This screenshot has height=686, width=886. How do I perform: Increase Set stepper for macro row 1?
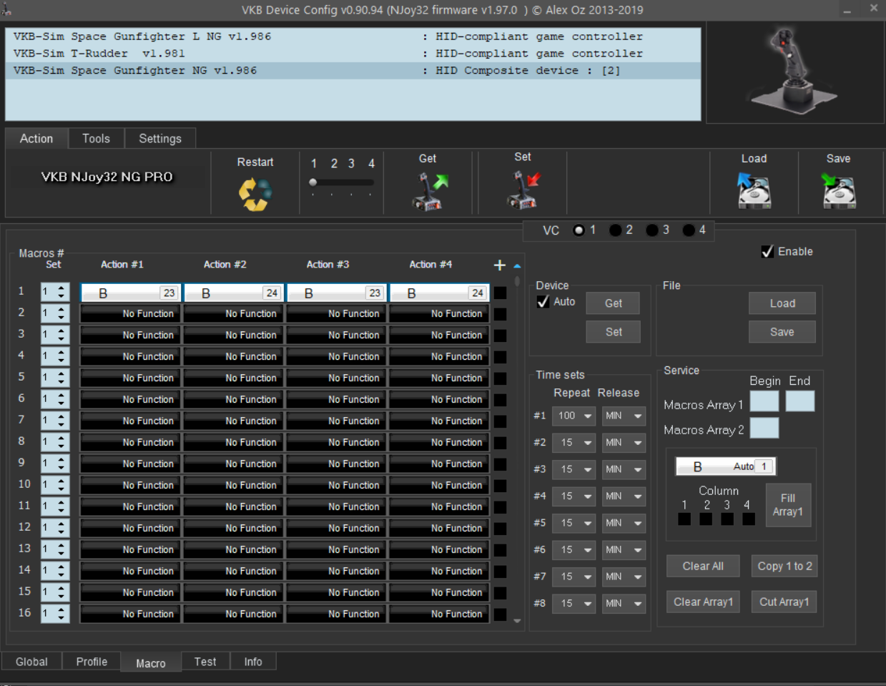[61, 288]
